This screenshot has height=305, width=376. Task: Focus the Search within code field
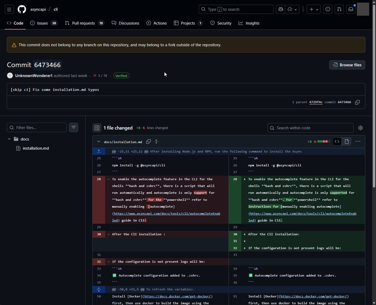311,128
